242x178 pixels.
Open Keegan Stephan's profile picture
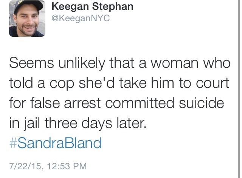[27, 19]
